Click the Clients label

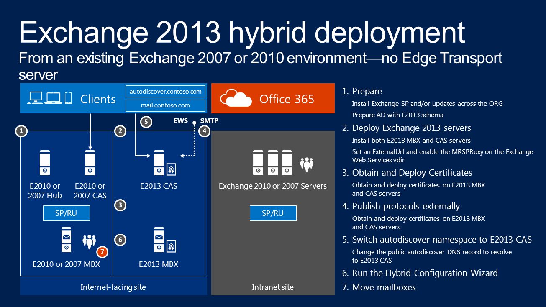[98, 99]
